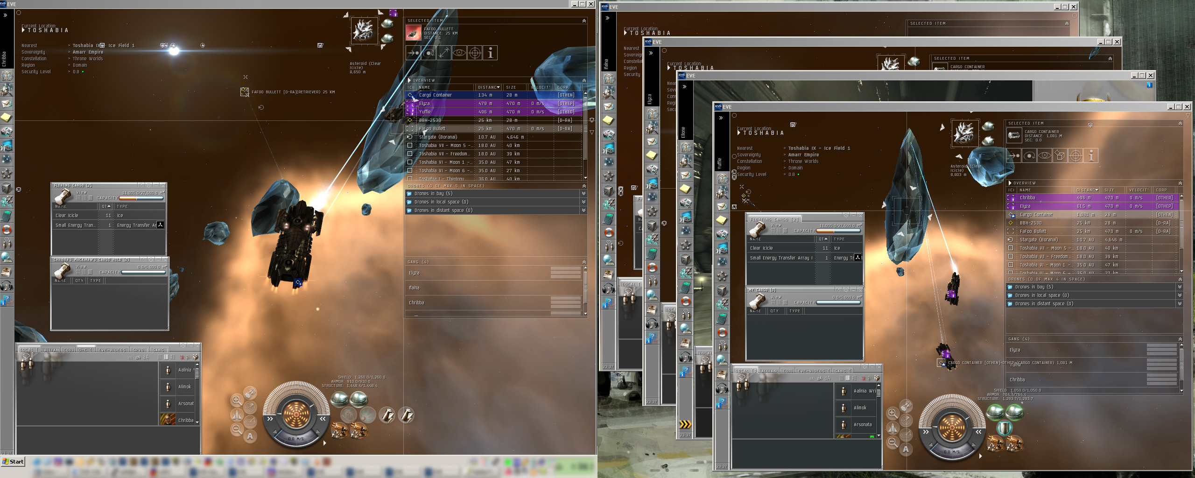Open lifebuoy Help icon in Chribba's sidebar
The height and width of the screenshot is (478, 1195).
[x=7, y=230]
